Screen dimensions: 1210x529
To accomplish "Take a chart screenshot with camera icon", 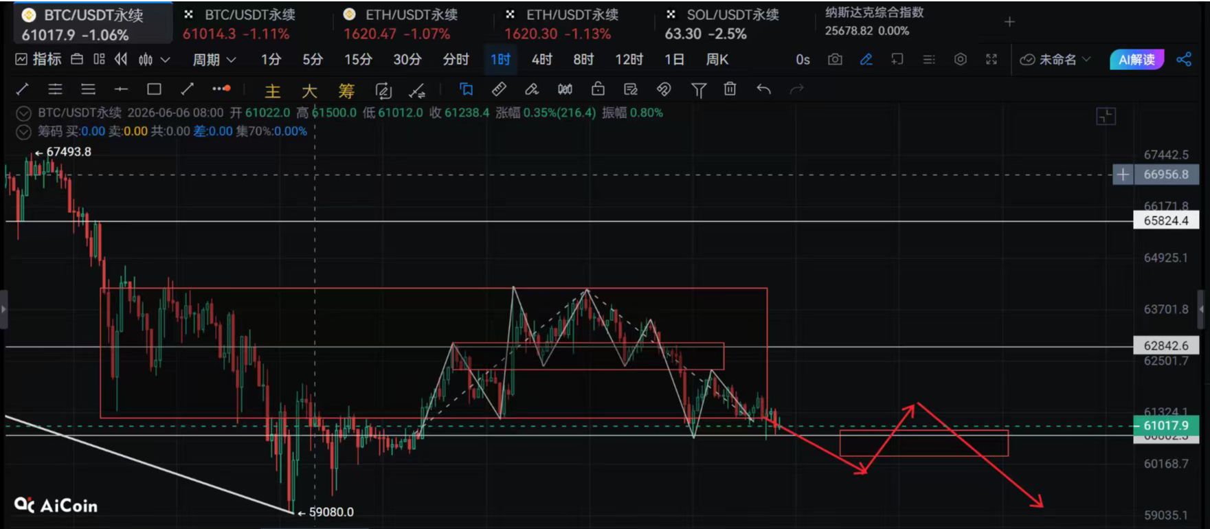I will (835, 60).
